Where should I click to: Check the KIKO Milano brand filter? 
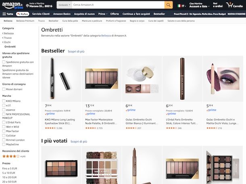point(4,101)
